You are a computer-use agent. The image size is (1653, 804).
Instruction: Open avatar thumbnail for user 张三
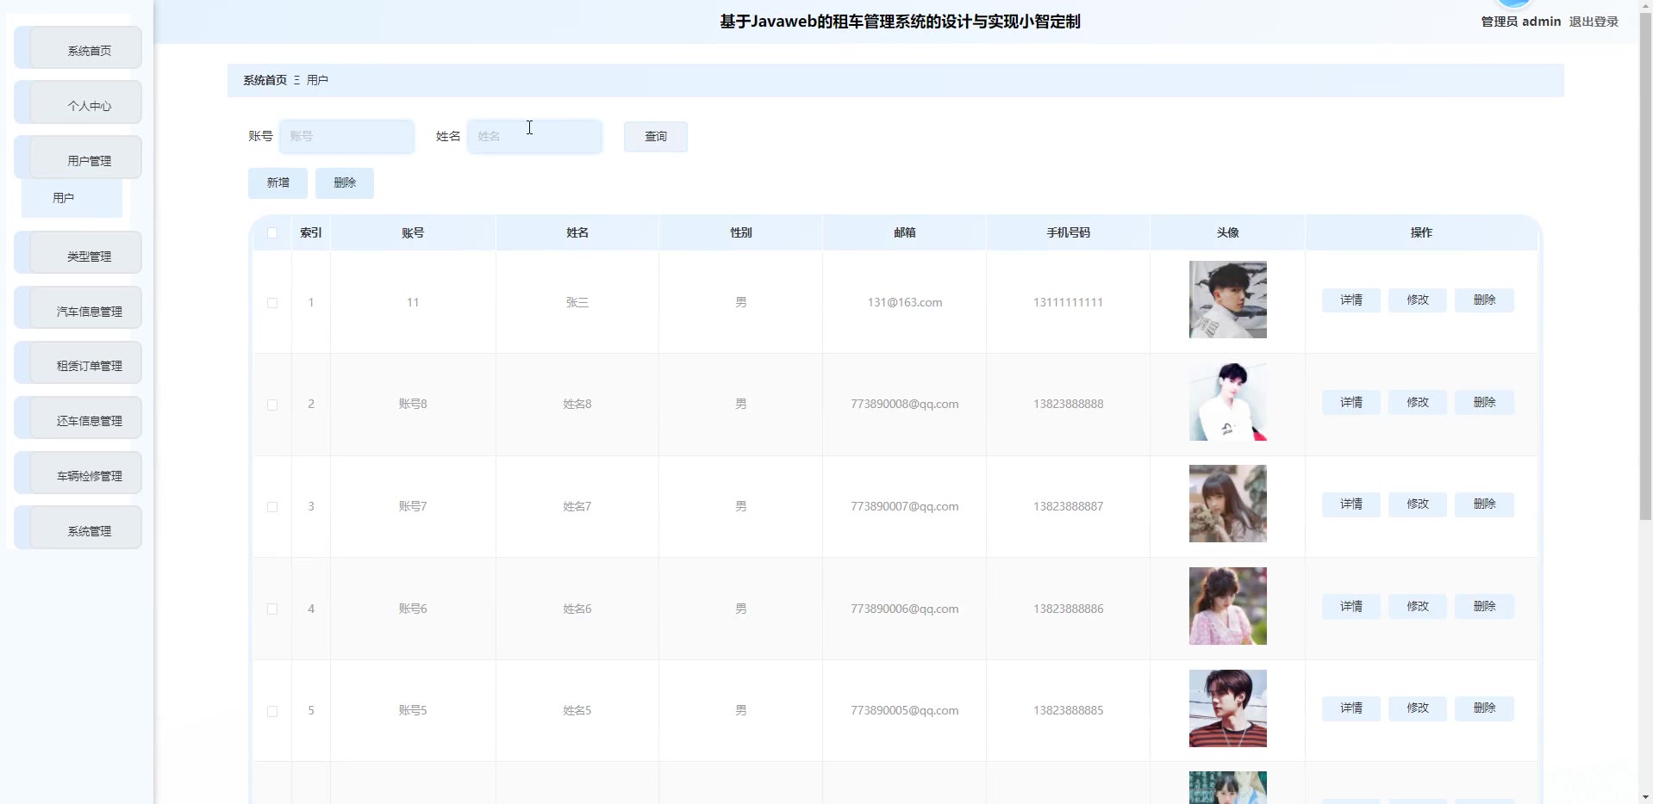[1227, 300]
